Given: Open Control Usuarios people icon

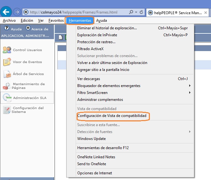Looking at the screenshot, I should [7, 50].
